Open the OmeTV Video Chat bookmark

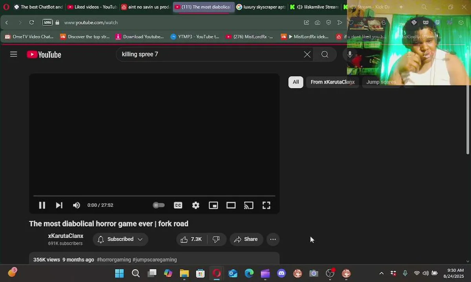[29, 37]
